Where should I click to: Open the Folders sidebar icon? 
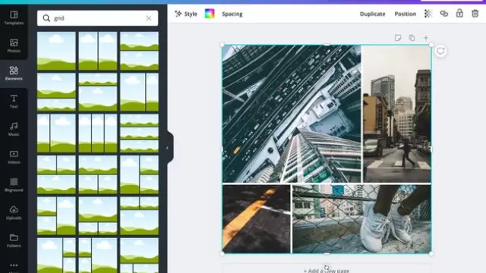(14, 240)
